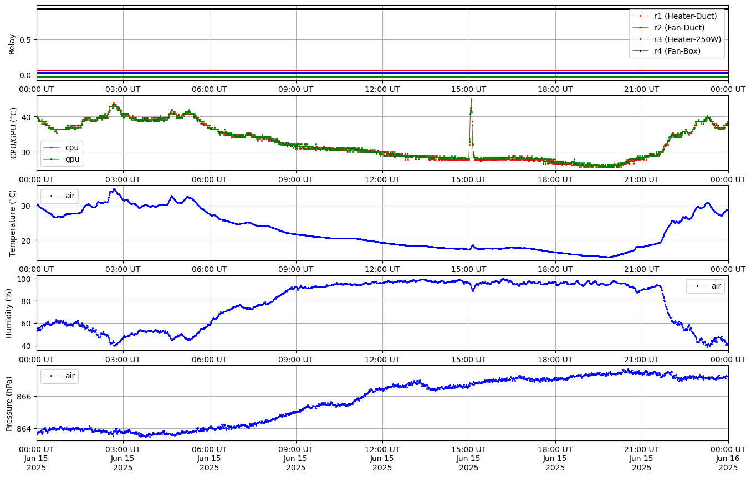Select the Pressure (hPa) axis label
Viewport: 751px width, 477px height.
tap(9, 403)
